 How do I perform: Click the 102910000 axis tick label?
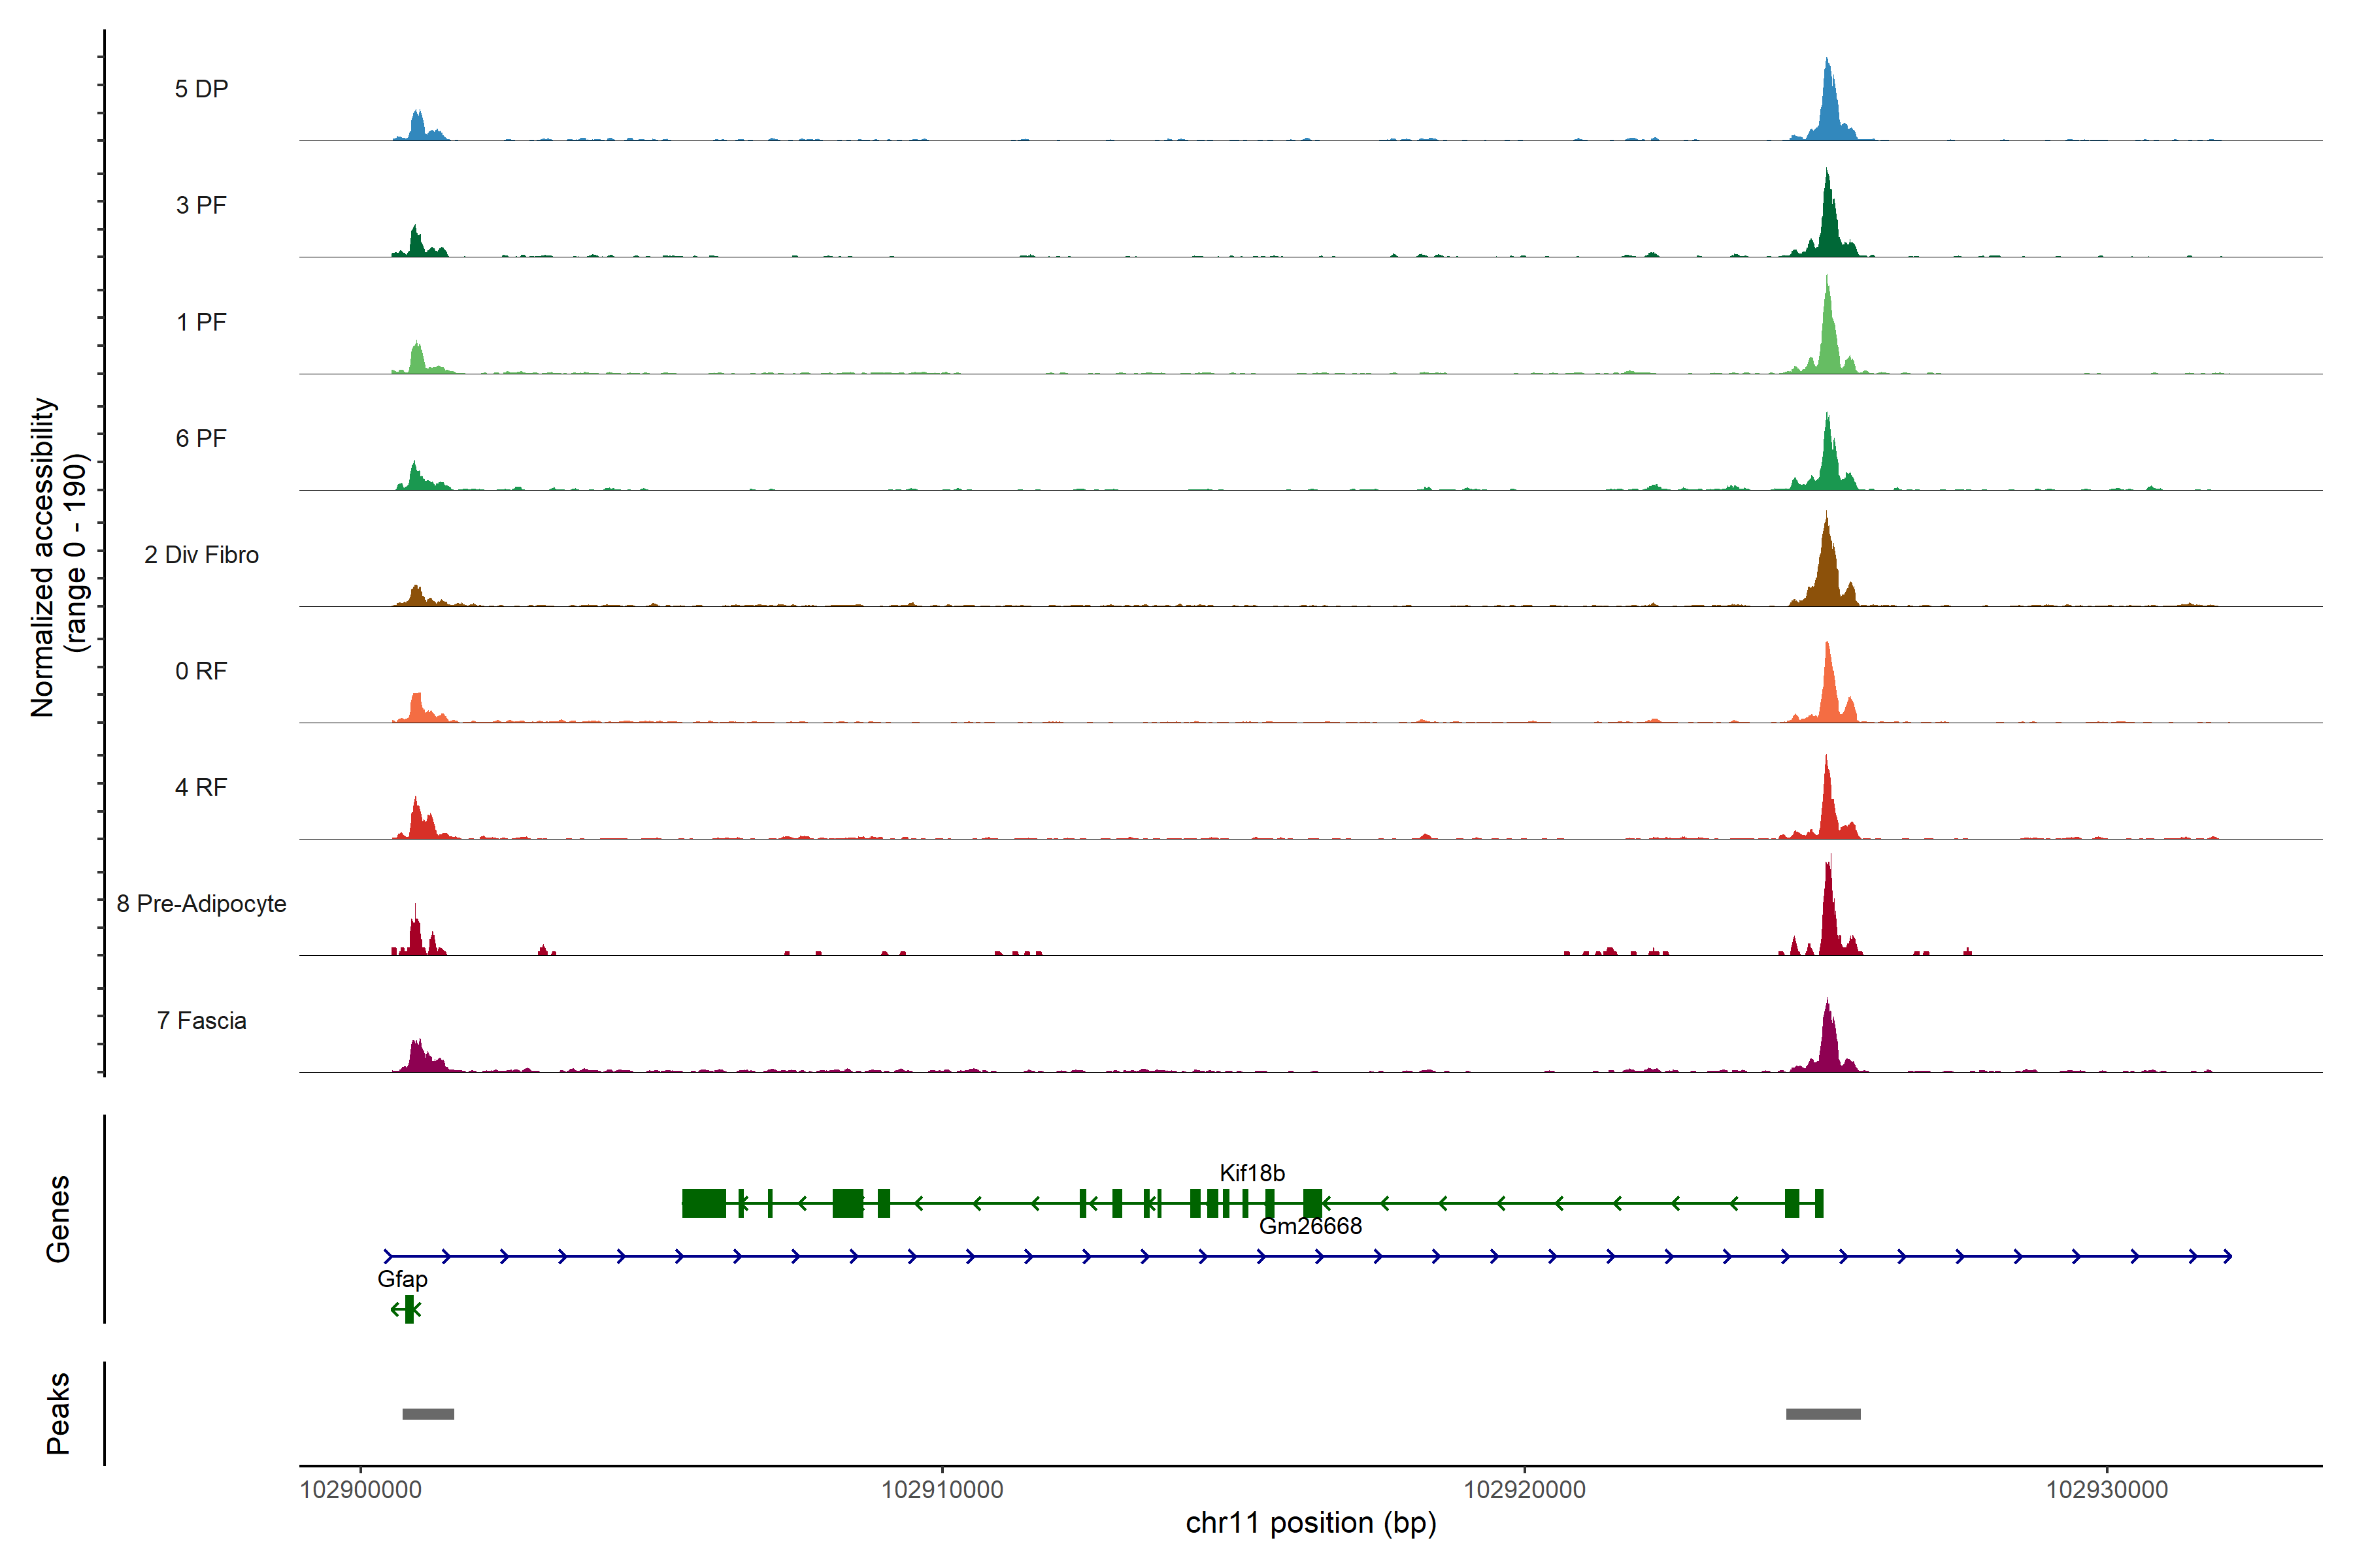tap(941, 1490)
